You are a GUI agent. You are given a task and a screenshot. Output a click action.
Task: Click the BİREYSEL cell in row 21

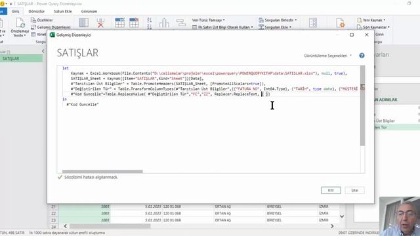291,206
